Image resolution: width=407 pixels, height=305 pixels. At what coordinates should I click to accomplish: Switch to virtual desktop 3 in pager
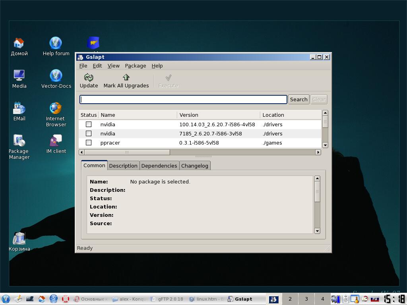point(306,299)
